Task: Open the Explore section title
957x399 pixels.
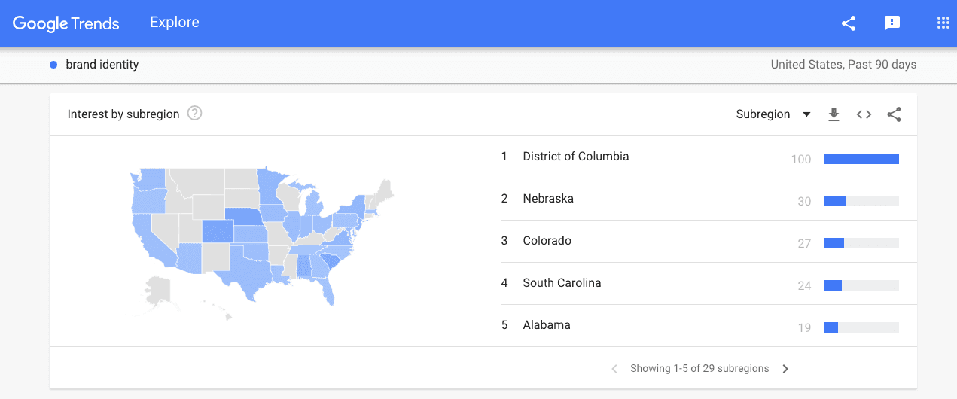Action: pos(175,23)
